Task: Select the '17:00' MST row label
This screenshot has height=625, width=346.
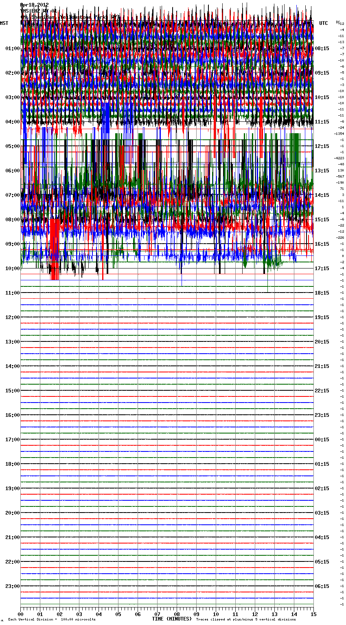Action: click(x=13, y=440)
